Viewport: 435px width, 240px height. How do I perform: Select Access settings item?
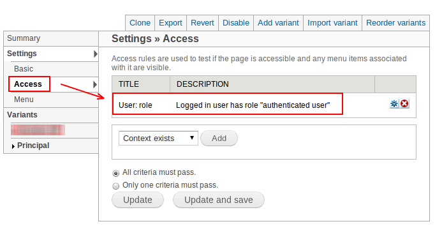(x=28, y=84)
